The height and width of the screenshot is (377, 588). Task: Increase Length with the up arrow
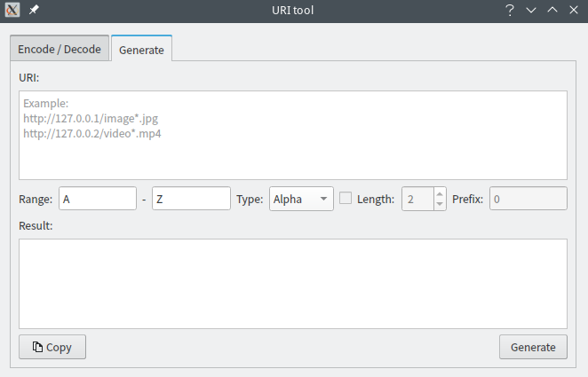pyautogui.click(x=440, y=194)
